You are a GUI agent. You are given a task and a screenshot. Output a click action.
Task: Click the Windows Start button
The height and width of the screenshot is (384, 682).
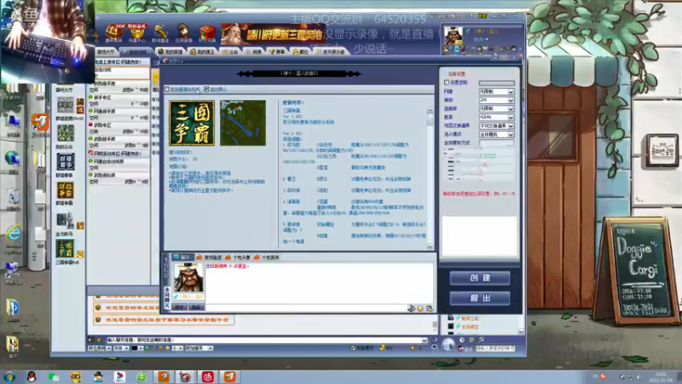tap(9, 376)
